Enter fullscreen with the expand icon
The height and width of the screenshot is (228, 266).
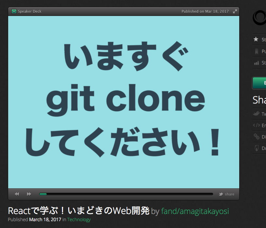tap(235, 11)
